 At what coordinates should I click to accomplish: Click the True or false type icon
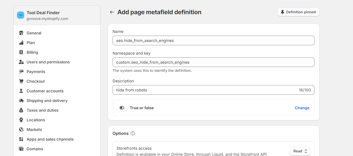pyautogui.click(x=122, y=108)
